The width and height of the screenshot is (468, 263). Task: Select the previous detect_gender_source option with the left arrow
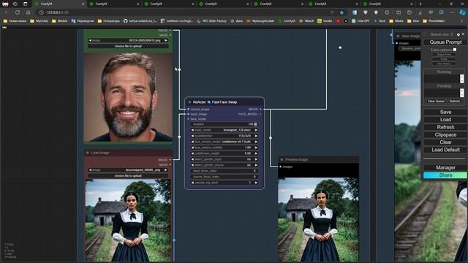tap(192, 165)
